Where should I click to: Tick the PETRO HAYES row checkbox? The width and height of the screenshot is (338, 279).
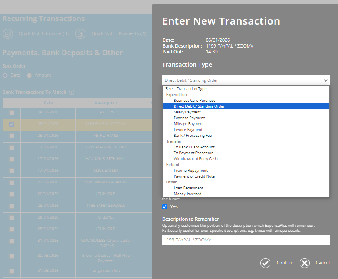click(12, 136)
